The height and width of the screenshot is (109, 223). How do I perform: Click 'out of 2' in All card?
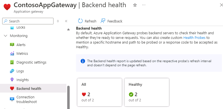pos(87,100)
